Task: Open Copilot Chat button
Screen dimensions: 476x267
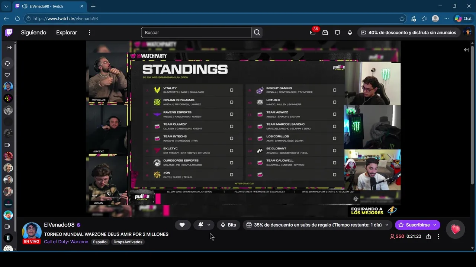Action: (x=463, y=19)
